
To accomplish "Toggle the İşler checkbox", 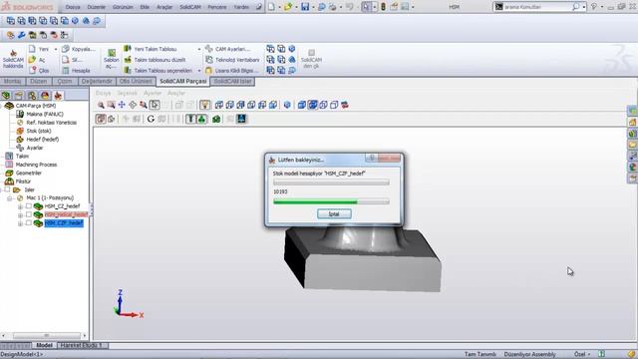I will click(7, 189).
